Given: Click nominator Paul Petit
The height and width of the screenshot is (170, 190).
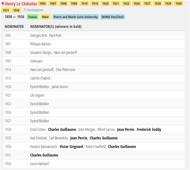Looking at the screenshot, I should pos(55,35).
